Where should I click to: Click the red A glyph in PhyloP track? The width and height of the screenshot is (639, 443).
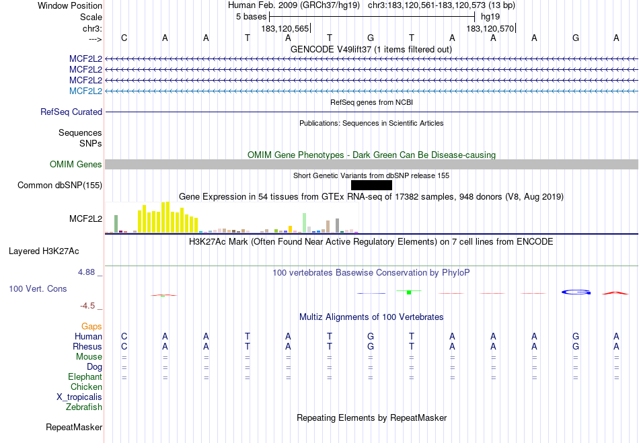pos(615,292)
